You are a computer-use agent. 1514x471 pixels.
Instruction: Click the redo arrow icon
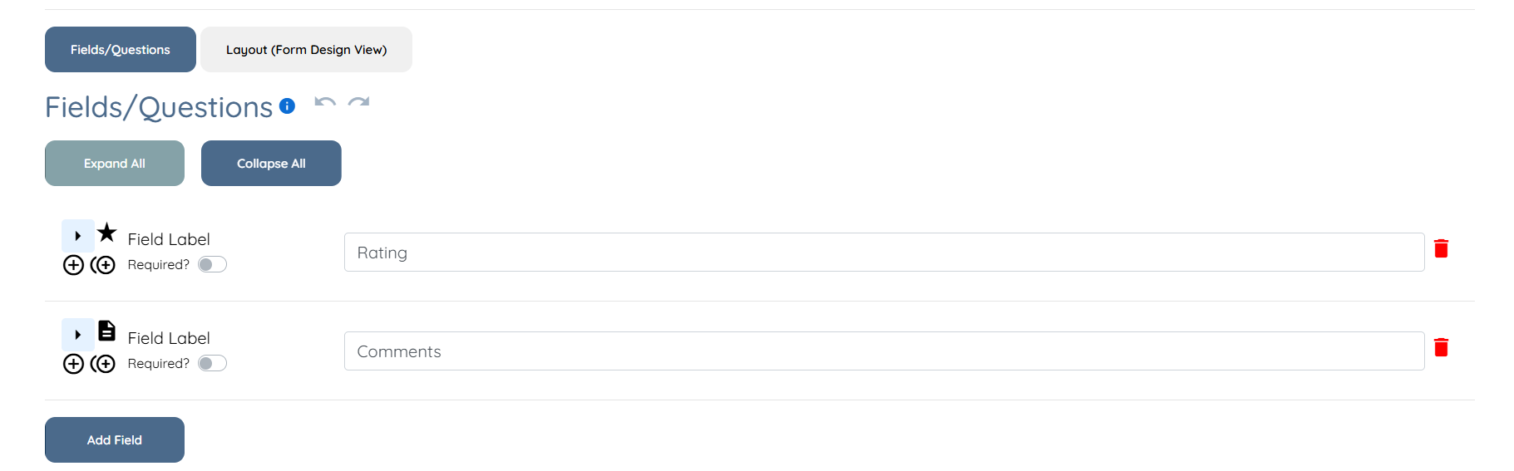[x=358, y=103]
